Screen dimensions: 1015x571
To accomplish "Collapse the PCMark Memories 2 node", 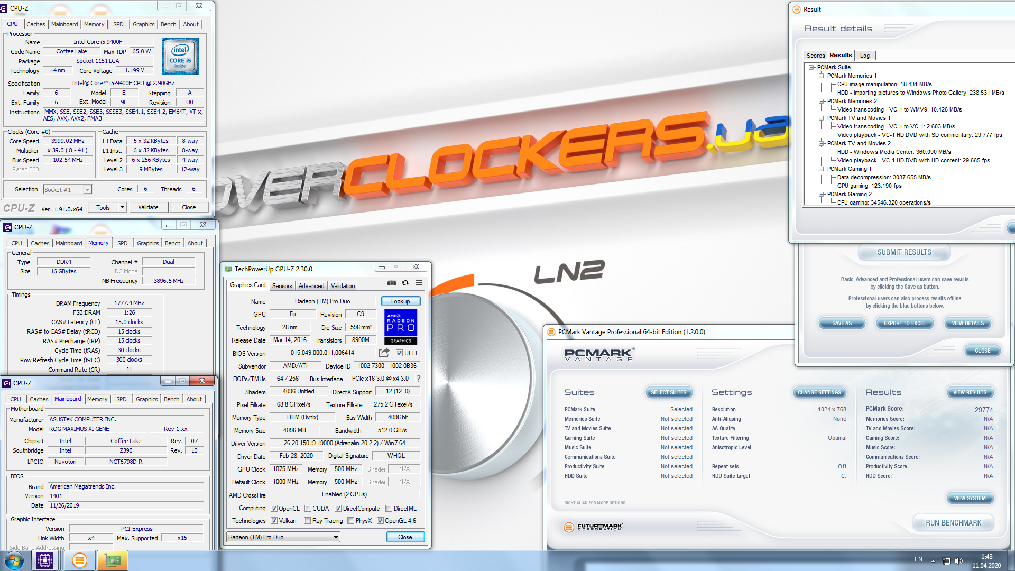I will (822, 101).
